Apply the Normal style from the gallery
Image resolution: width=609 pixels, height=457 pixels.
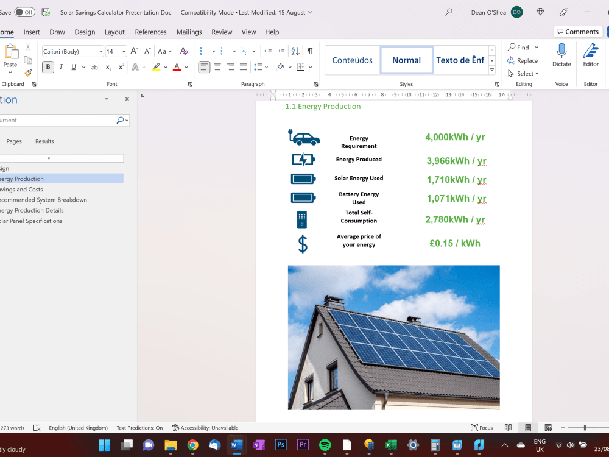(406, 60)
